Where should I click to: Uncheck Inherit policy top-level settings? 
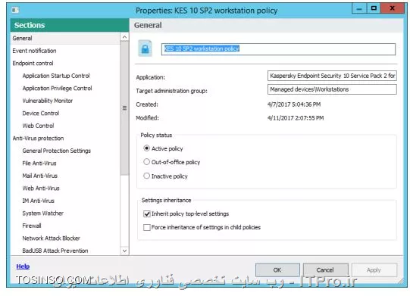147,214
